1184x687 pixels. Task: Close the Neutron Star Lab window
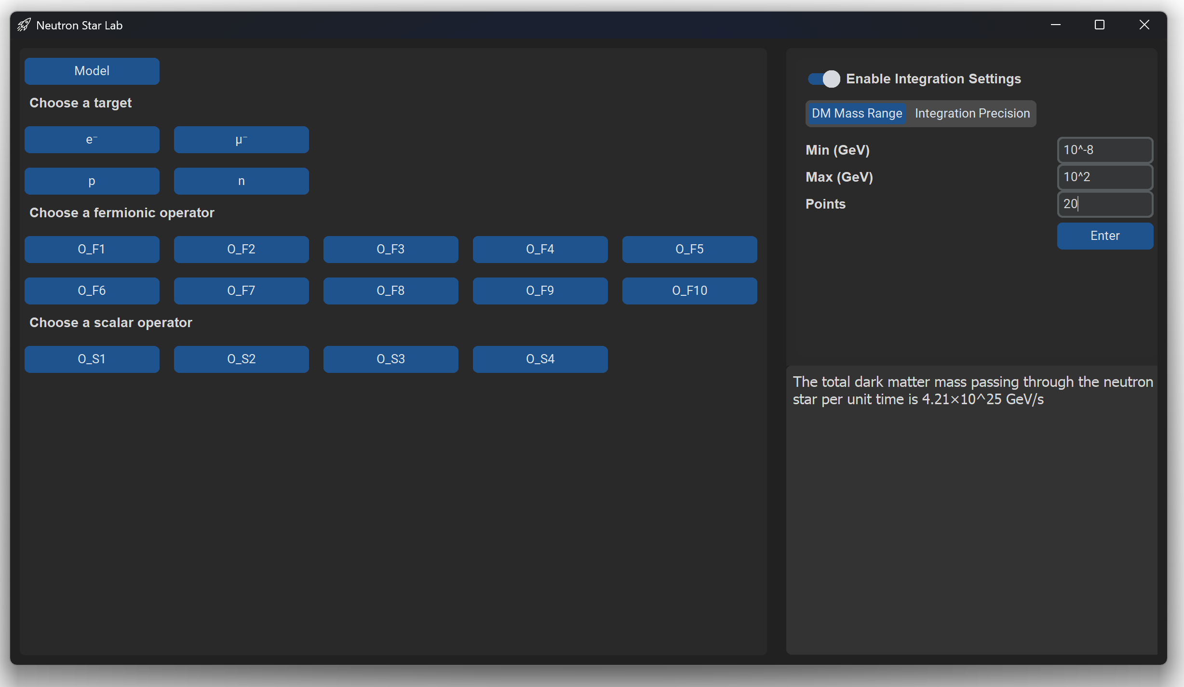(x=1144, y=25)
